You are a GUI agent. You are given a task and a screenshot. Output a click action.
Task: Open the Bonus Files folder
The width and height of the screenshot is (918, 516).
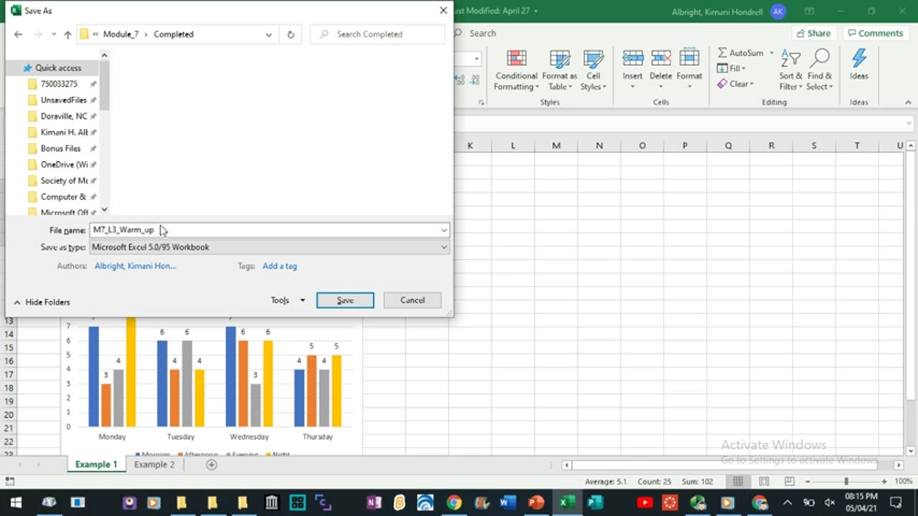coord(61,148)
